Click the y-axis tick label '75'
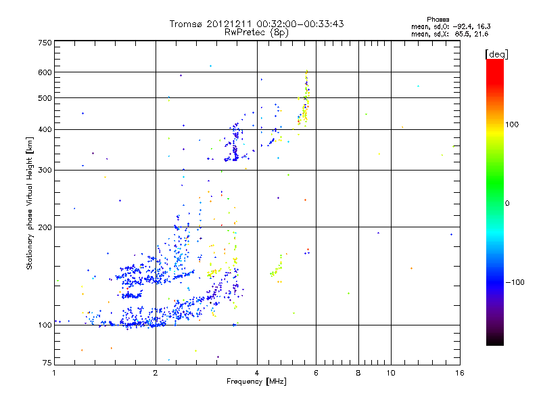 click(x=47, y=363)
